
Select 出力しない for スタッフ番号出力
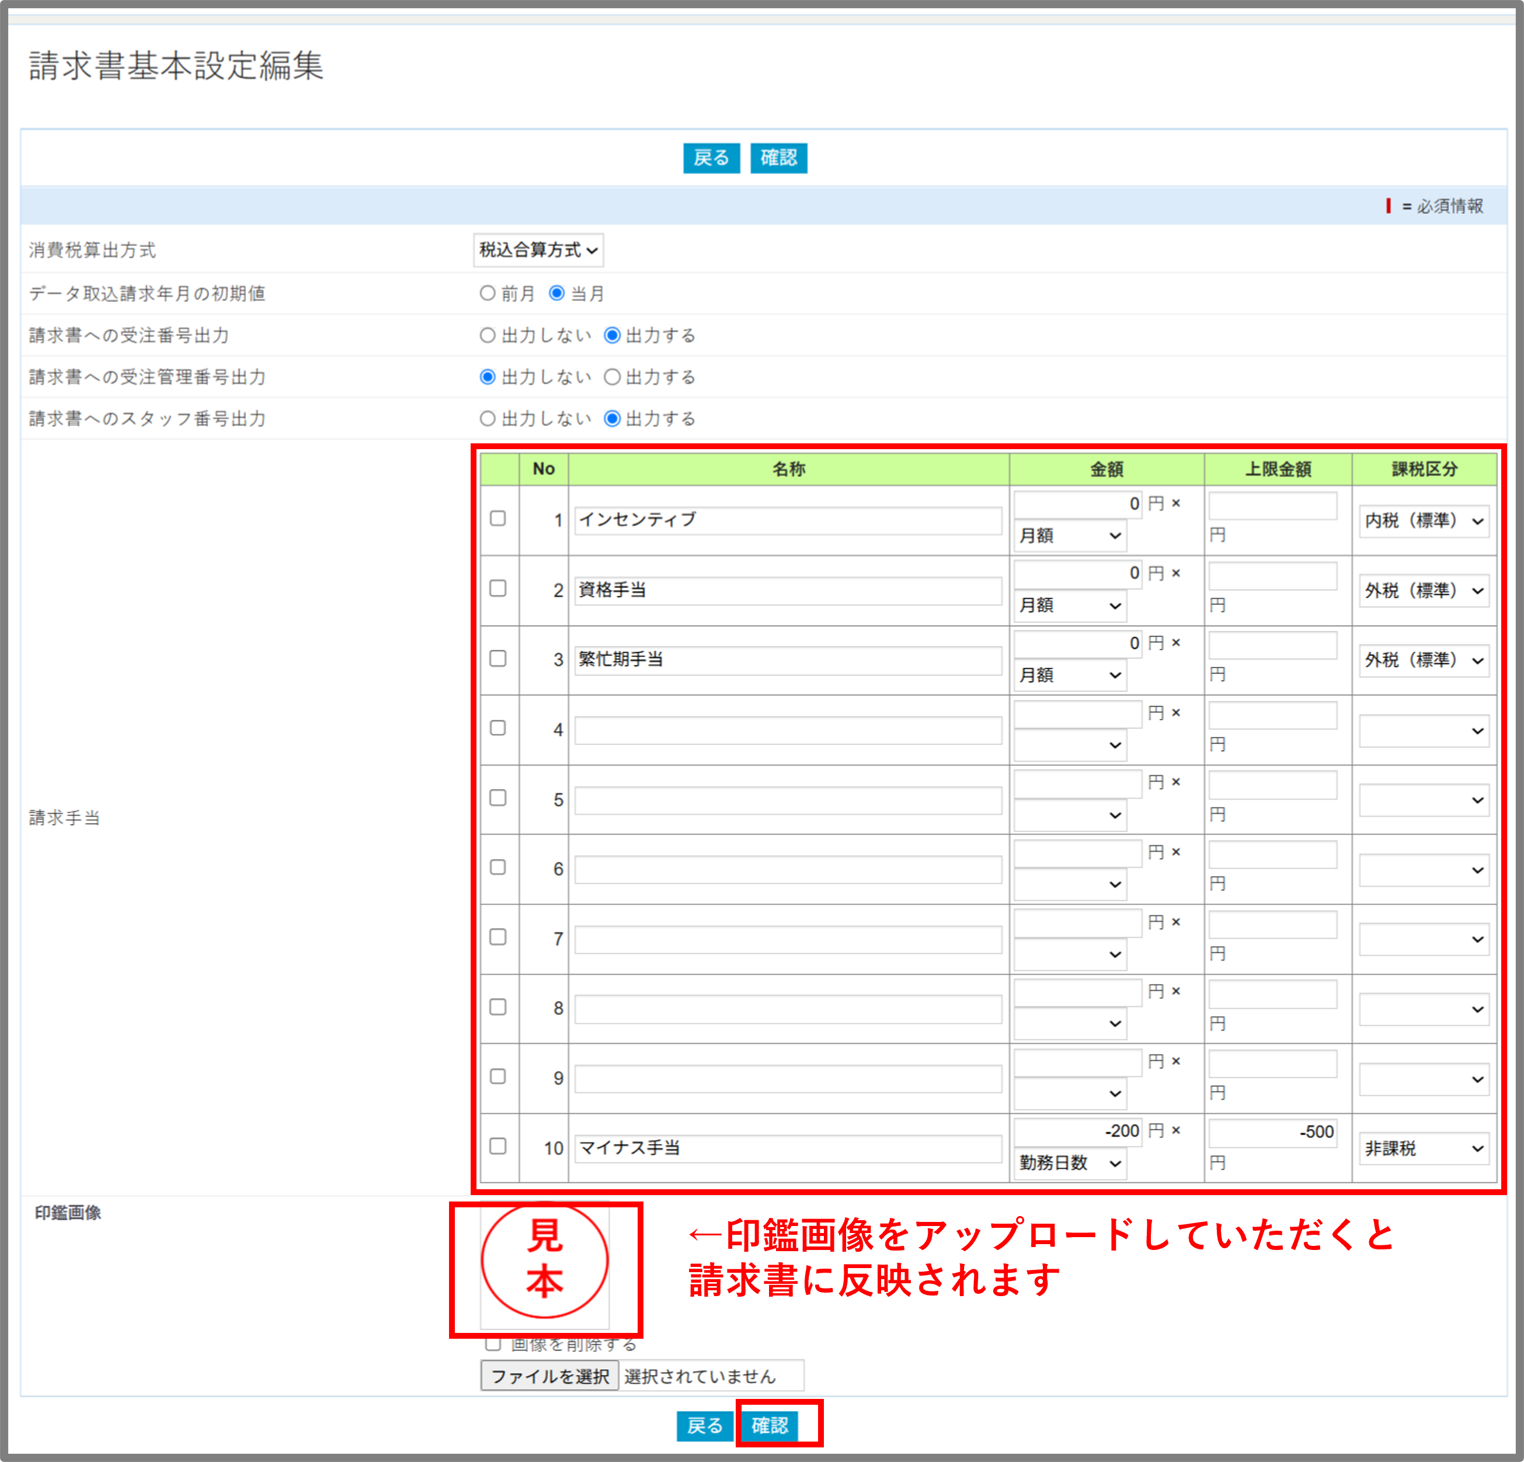click(x=488, y=418)
